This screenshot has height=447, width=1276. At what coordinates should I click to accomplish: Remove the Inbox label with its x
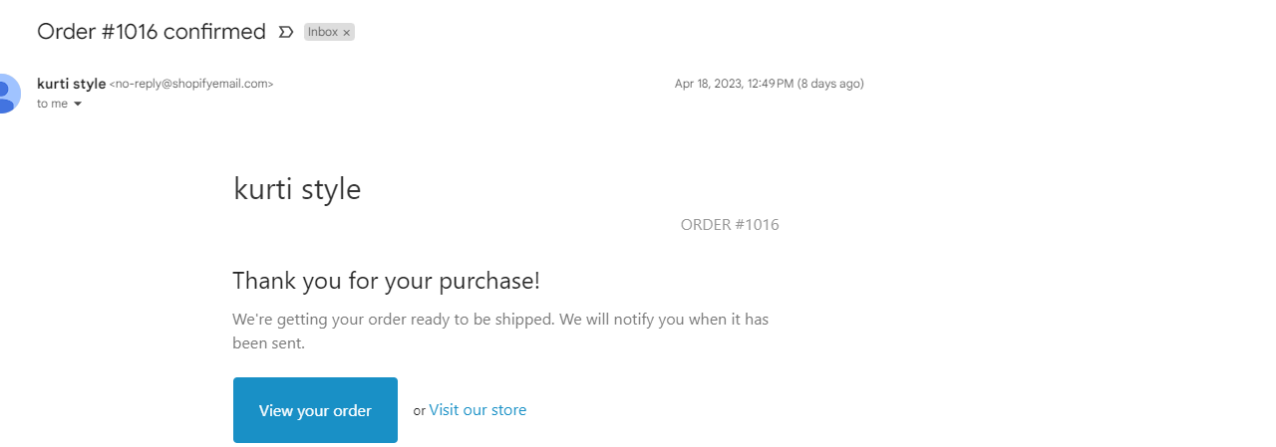click(347, 33)
